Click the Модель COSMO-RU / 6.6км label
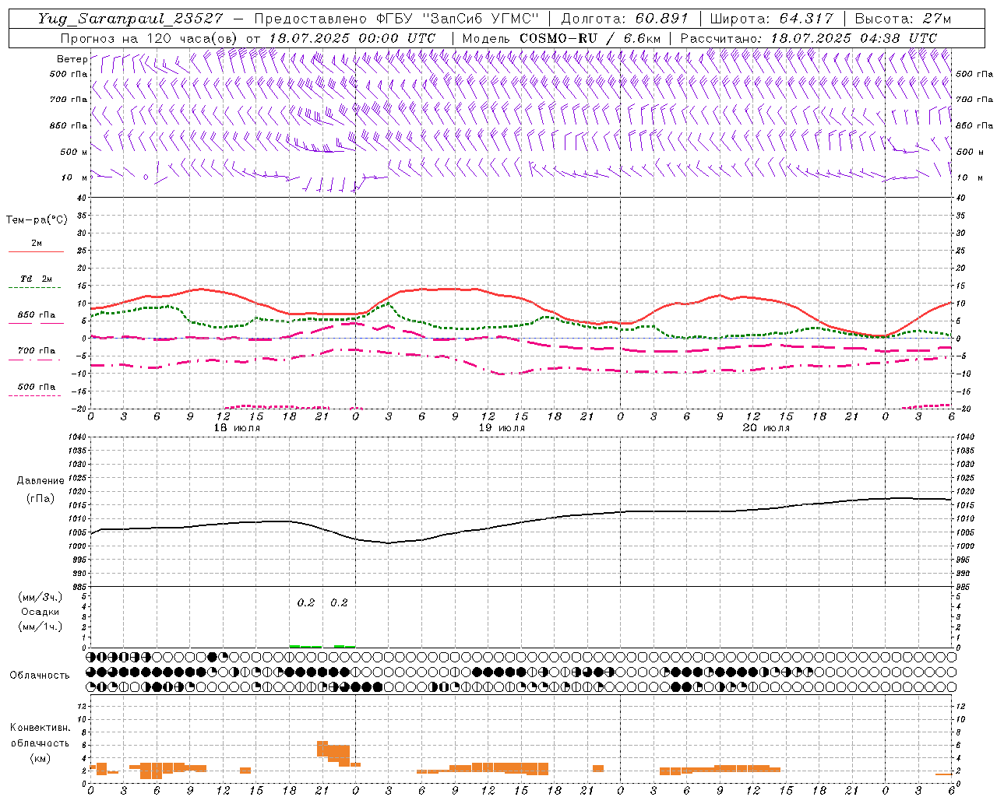 tap(561, 38)
